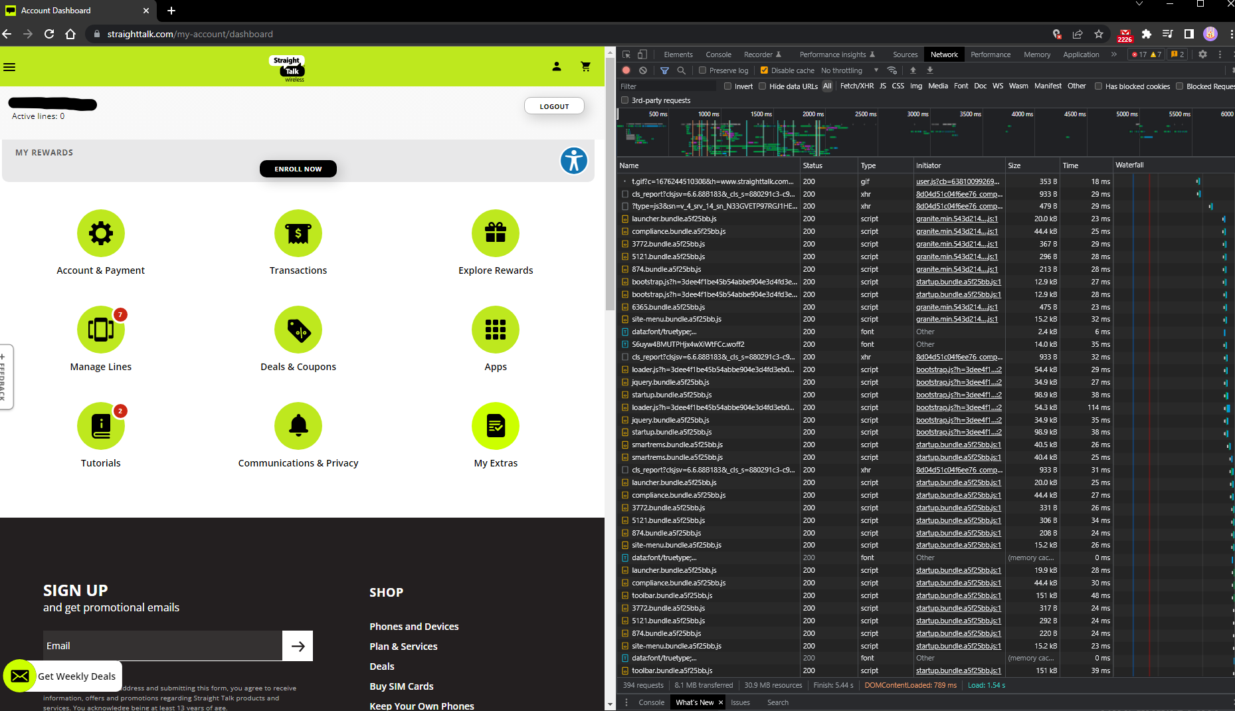Open the shopping cart icon

click(585, 66)
